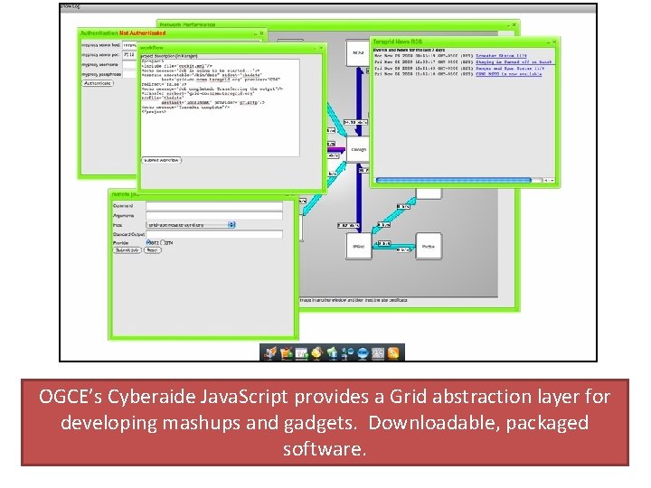This screenshot has width=651, height=488.
Task: Click inside the workflow project description editor
Action: pyautogui.click(x=220, y=108)
